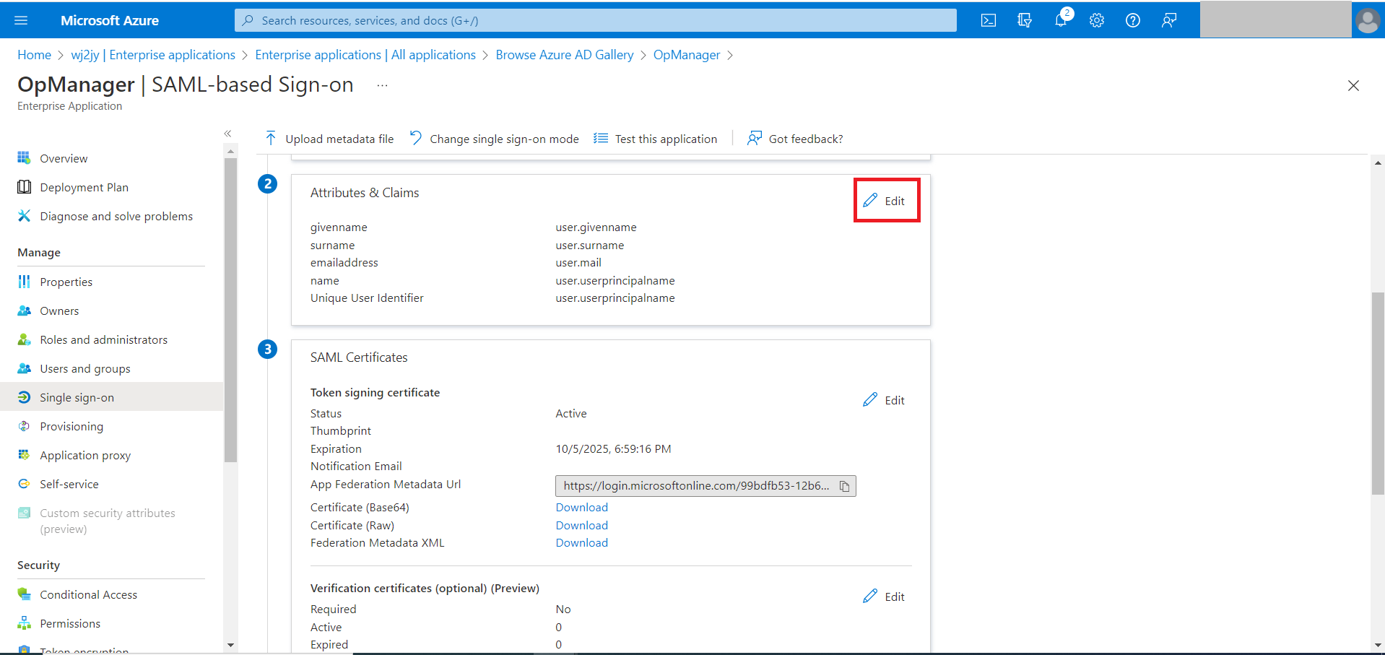Open Owners in the Manage section

59,311
